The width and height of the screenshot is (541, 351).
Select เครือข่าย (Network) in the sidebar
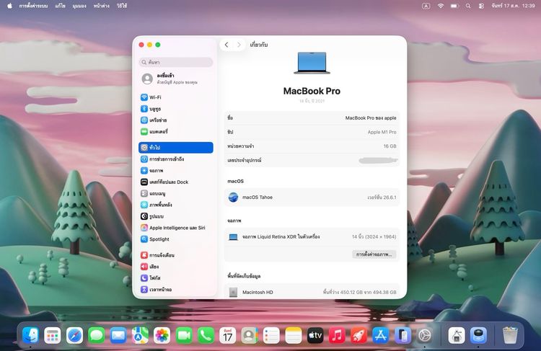(175, 120)
